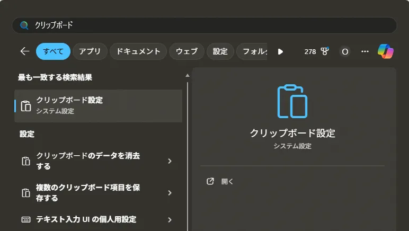
Task: Click clipboard icon beside 複数のクリップボード項目を保存する
Action: click(26, 193)
